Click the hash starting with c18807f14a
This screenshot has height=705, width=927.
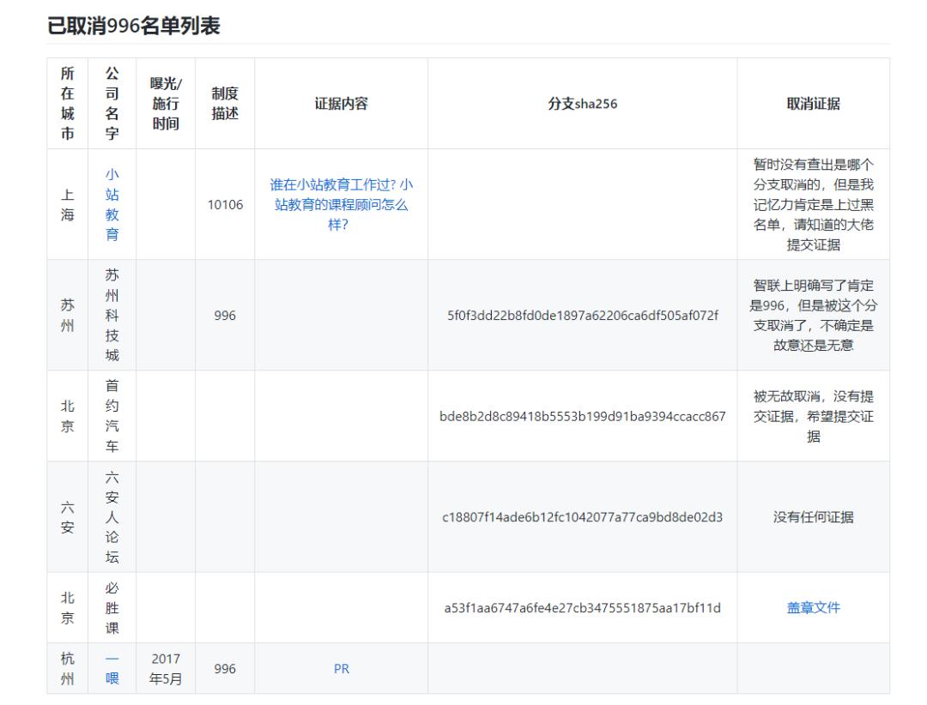582,517
